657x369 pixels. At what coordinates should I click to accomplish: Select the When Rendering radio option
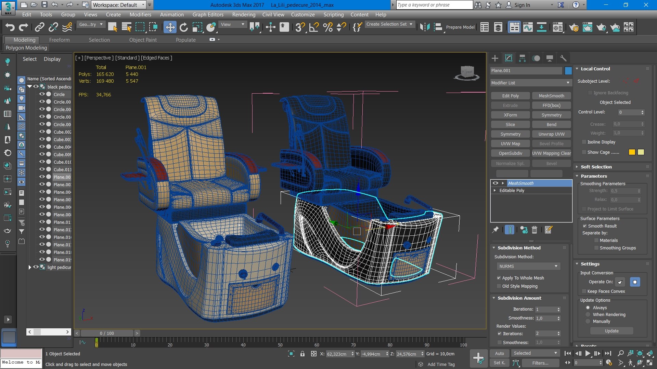click(x=588, y=315)
